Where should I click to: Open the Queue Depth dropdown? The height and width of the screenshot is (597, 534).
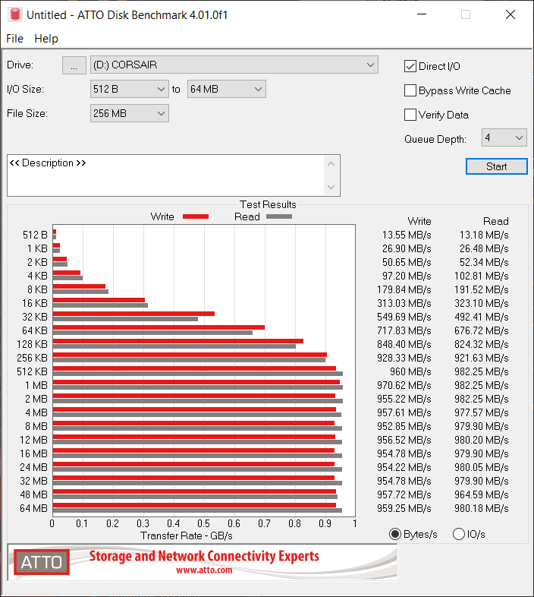(504, 137)
